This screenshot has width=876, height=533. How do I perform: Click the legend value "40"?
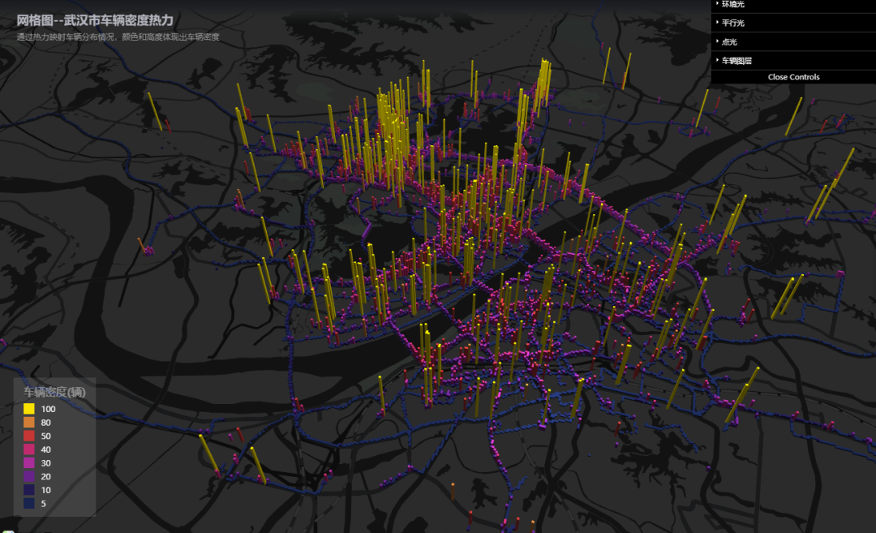coord(45,449)
